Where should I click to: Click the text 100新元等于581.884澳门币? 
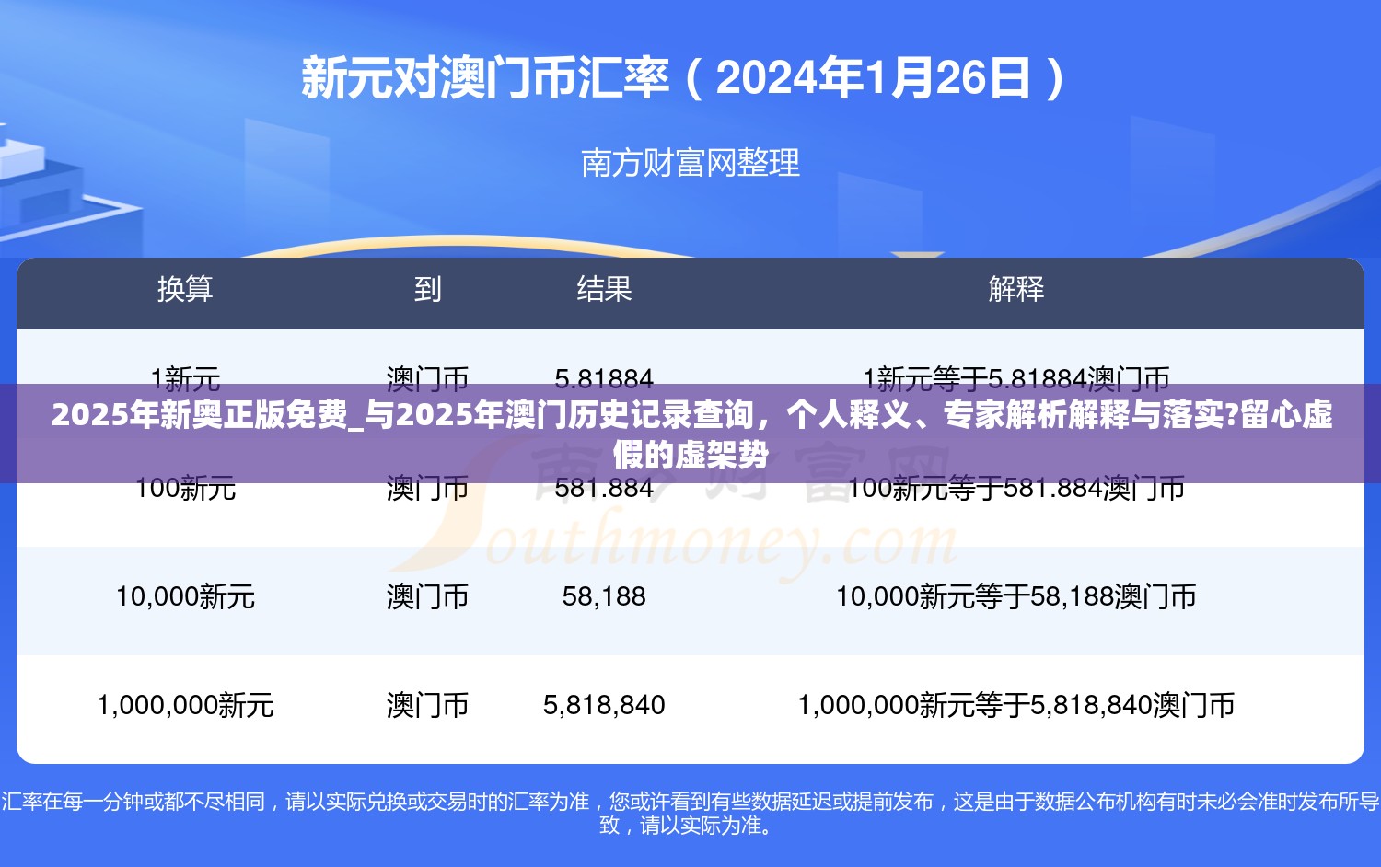coord(1016,489)
